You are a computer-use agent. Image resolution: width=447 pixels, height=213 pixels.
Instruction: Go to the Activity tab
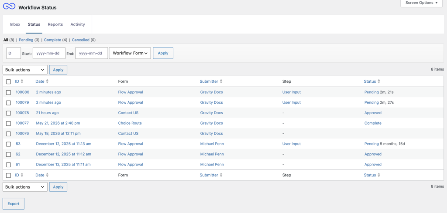(x=78, y=24)
